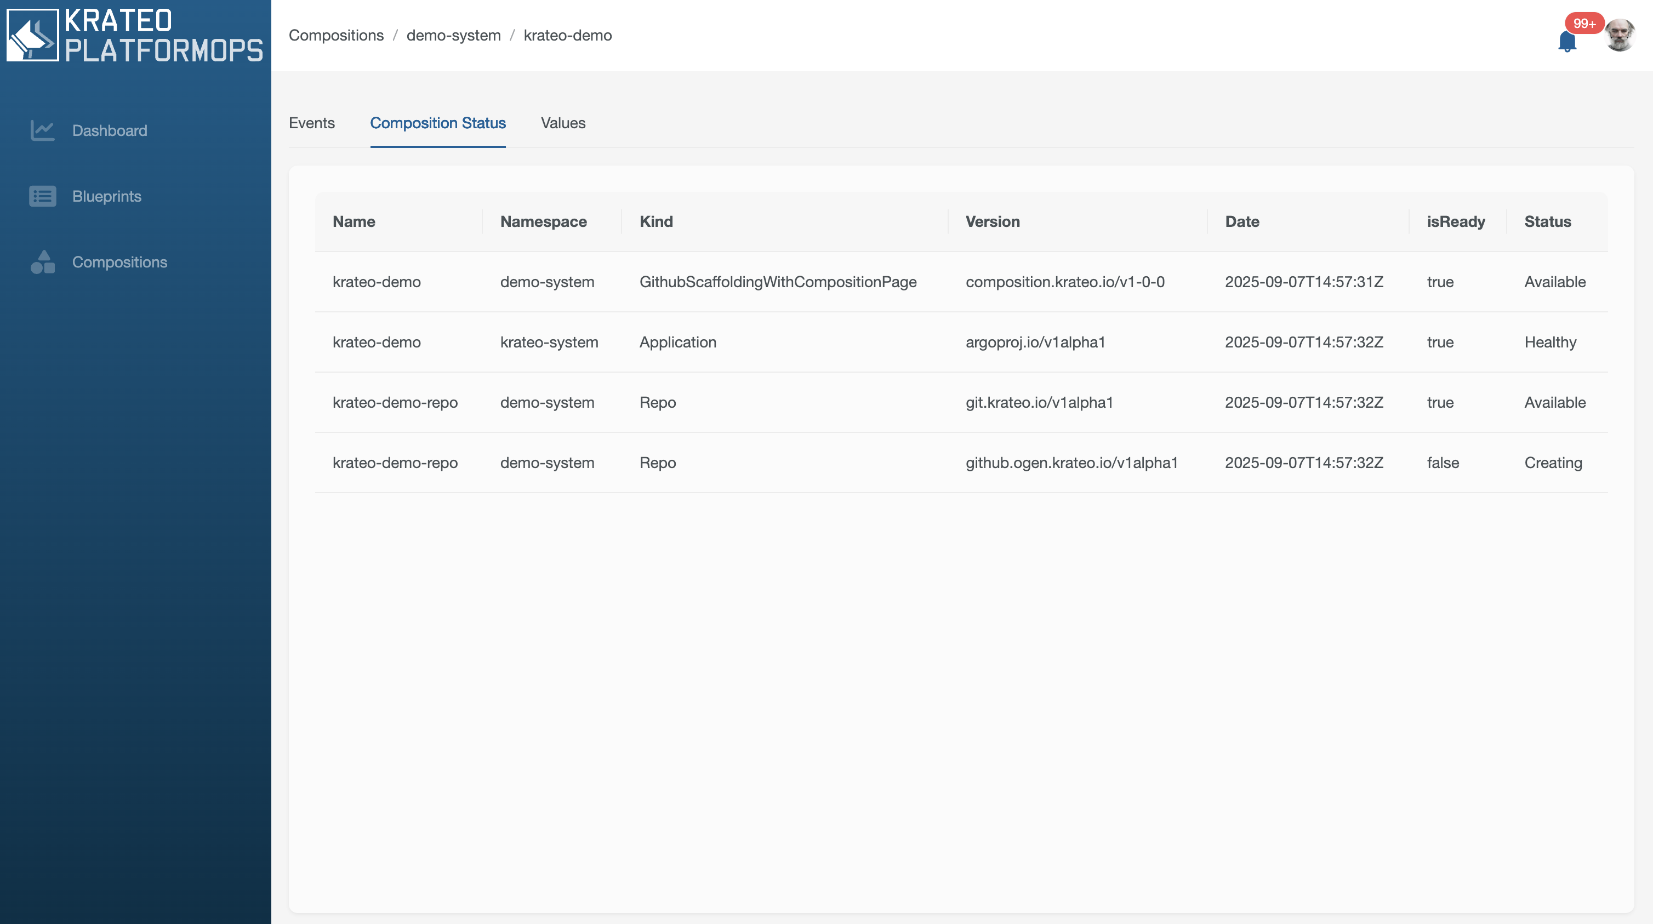Click the krateo-demo breadcrumb item

coord(568,35)
